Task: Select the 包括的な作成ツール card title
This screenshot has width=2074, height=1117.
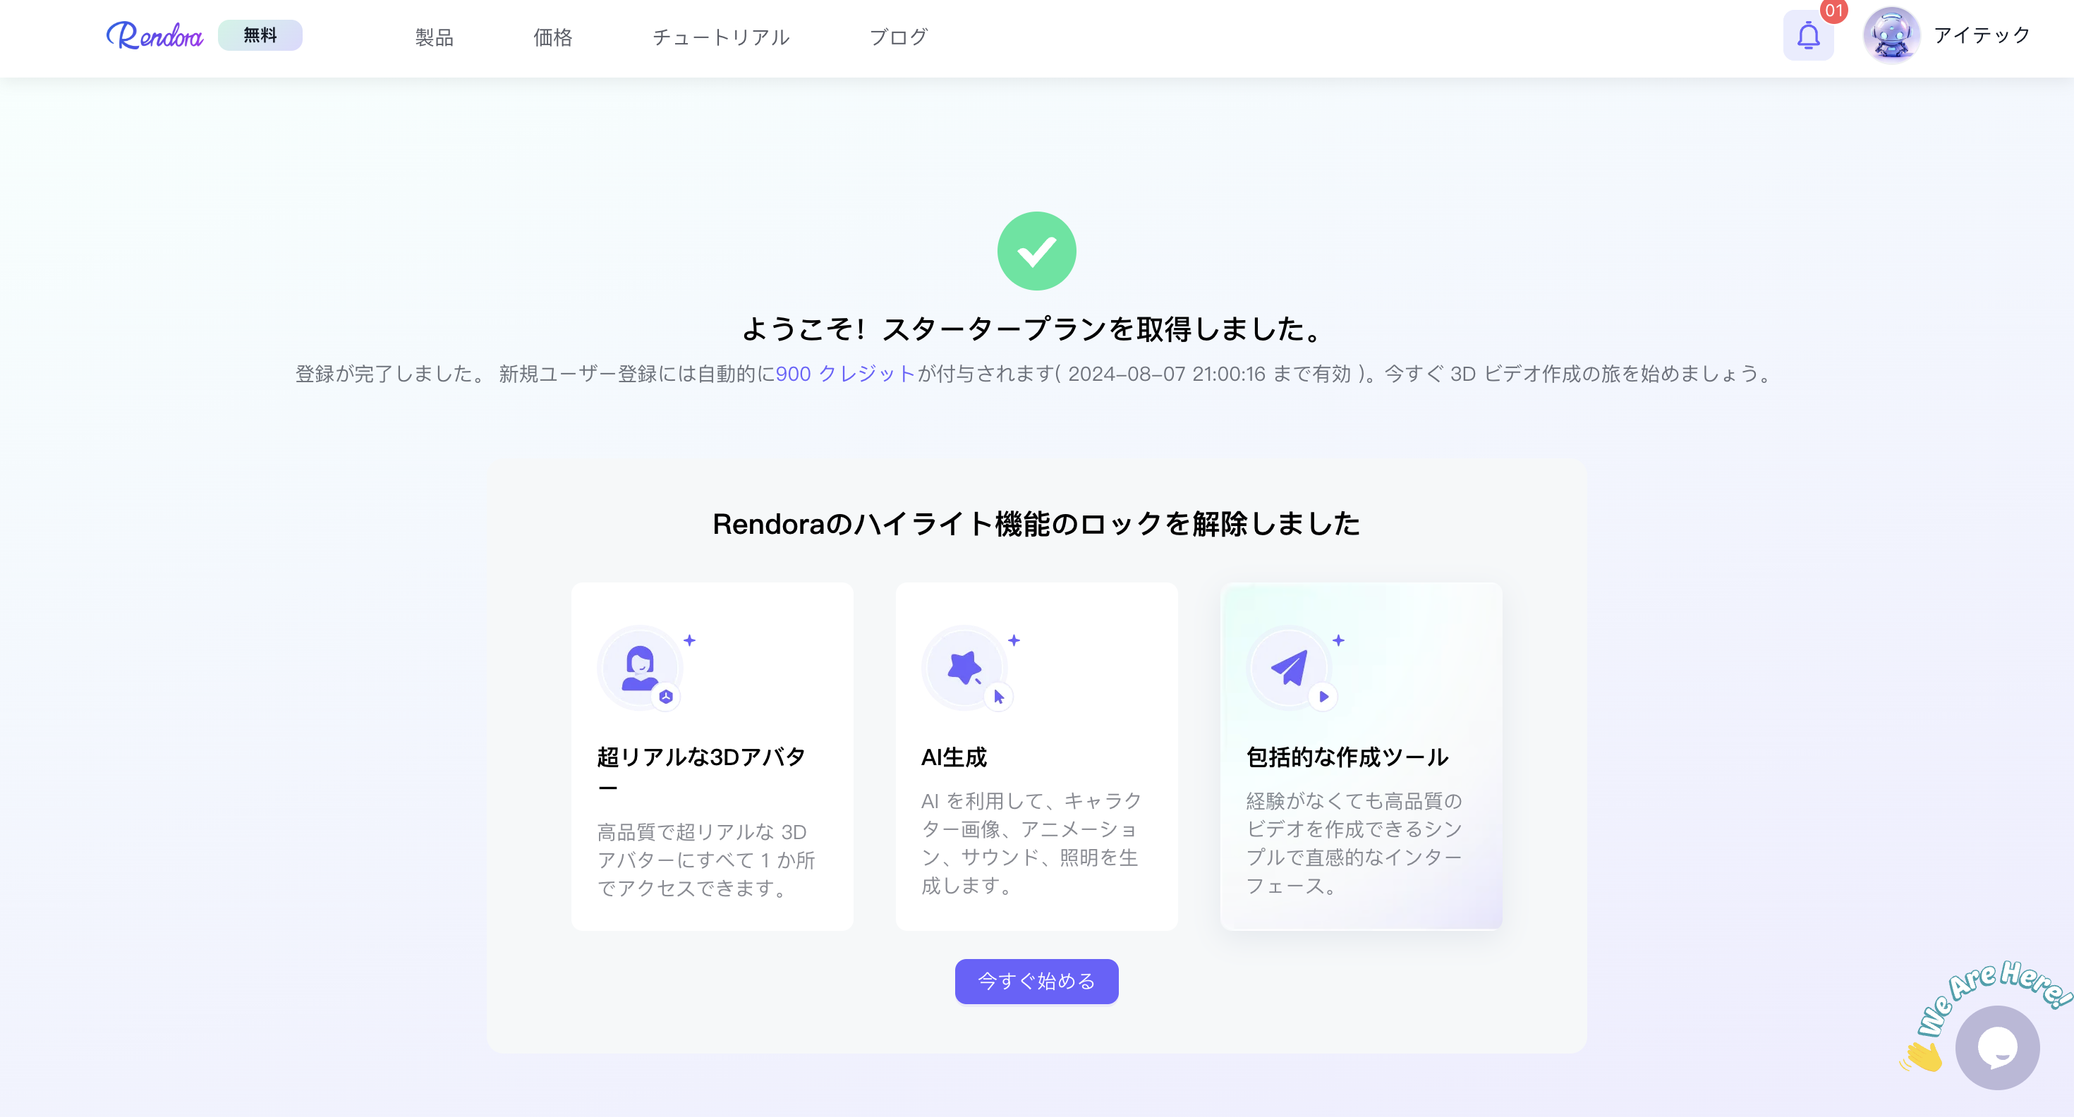Action: (1348, 757)
